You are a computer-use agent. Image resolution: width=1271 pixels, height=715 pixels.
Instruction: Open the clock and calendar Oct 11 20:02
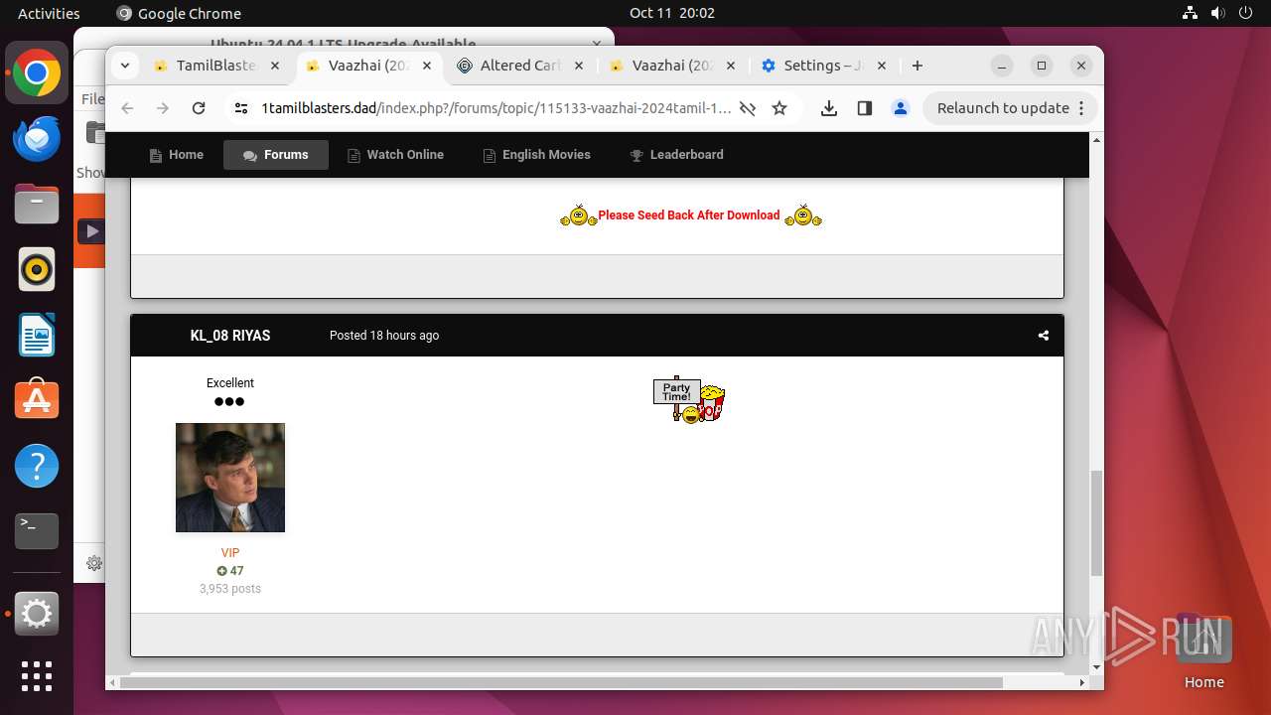pos(672,13)
